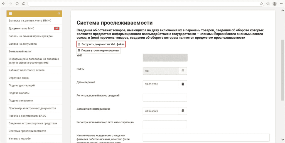Image resolution: width=285 pixels, height=143 pixels.
Task: Click the Дата сведений date field
Action: [161, 84]
